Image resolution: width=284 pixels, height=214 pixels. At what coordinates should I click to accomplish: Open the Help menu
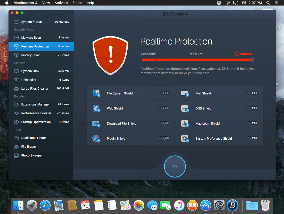click(x=90, y=3)
